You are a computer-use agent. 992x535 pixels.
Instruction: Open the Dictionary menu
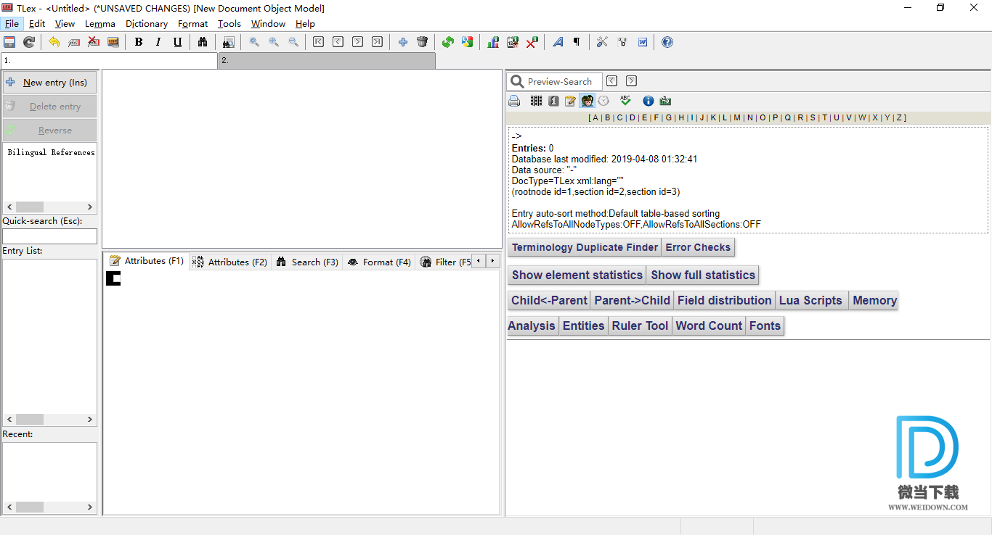point(146,23)
